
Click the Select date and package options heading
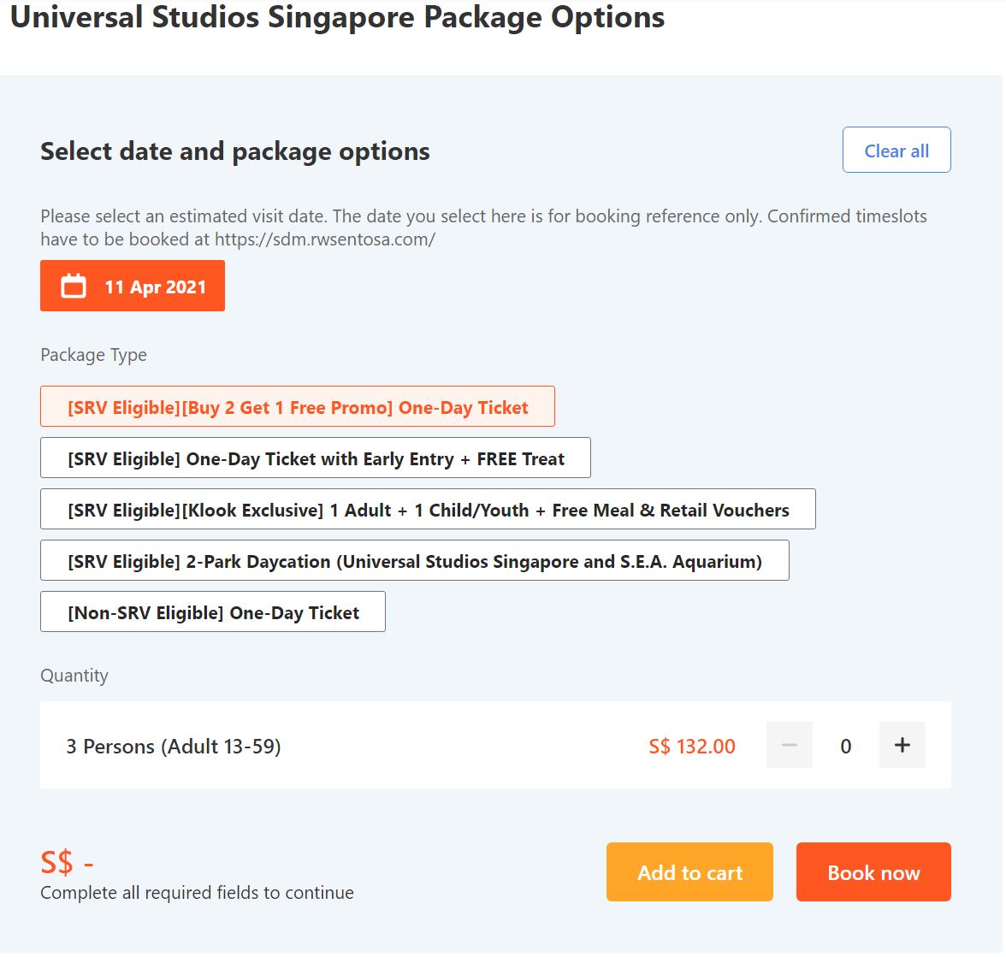[x=235, y=152]
